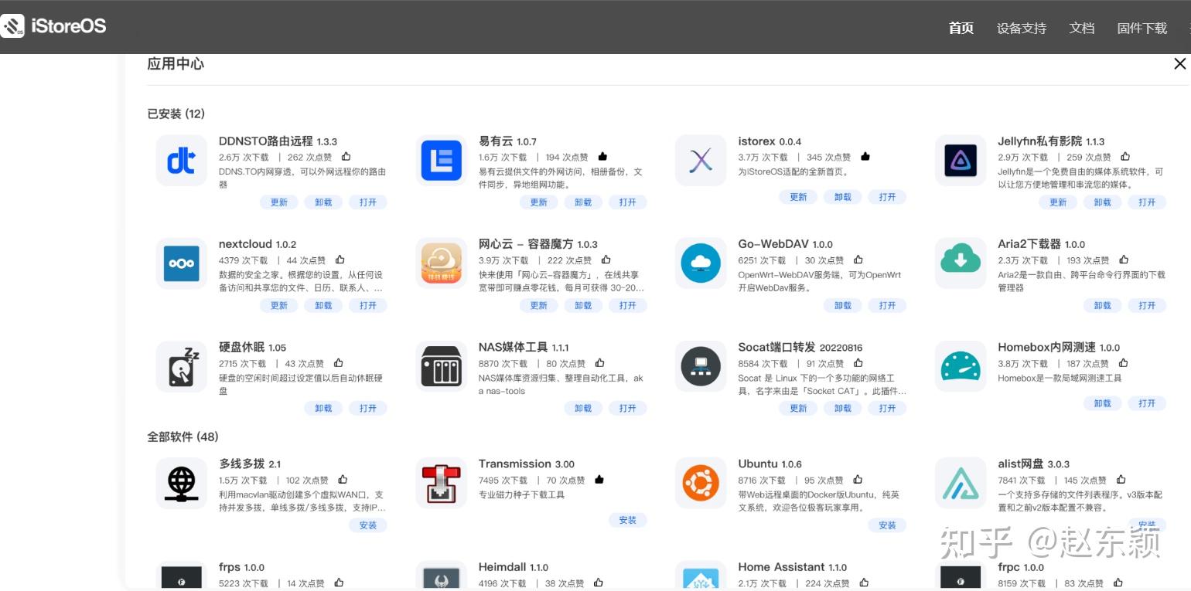
Task: Open the 文档 nav item
Action: click(1082, 29)
